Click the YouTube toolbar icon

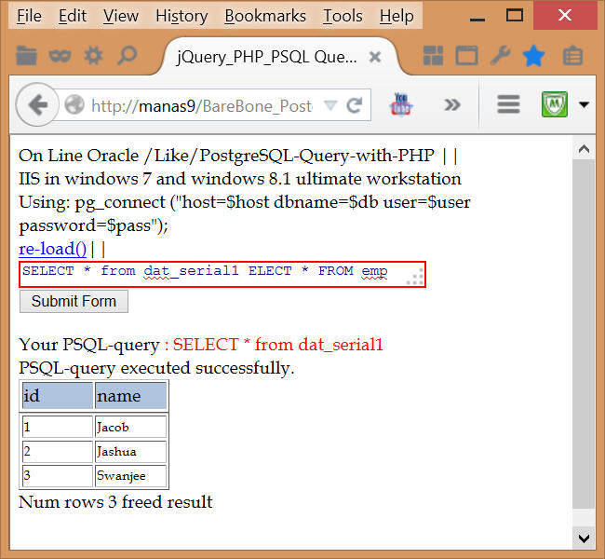[403, 104]
